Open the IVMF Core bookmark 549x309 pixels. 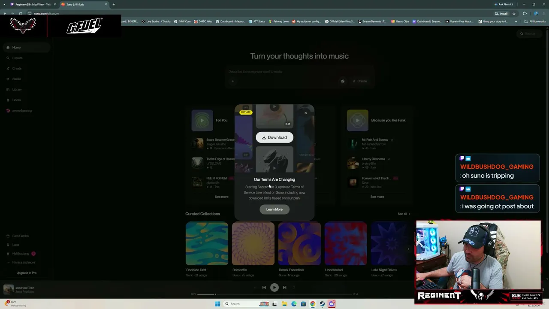coord(182,21)
